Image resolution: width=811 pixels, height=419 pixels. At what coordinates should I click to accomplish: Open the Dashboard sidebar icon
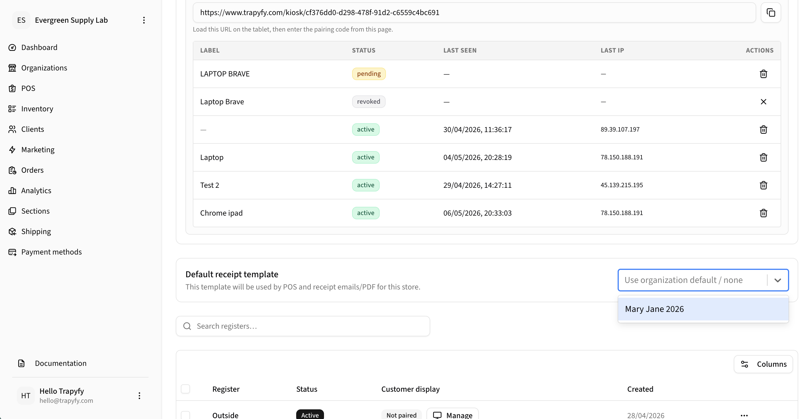pos(12,47)
